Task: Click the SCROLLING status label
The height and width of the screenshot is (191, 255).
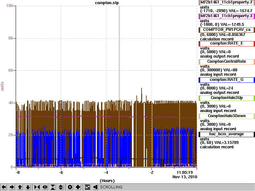Action: (x=111, y=187)
